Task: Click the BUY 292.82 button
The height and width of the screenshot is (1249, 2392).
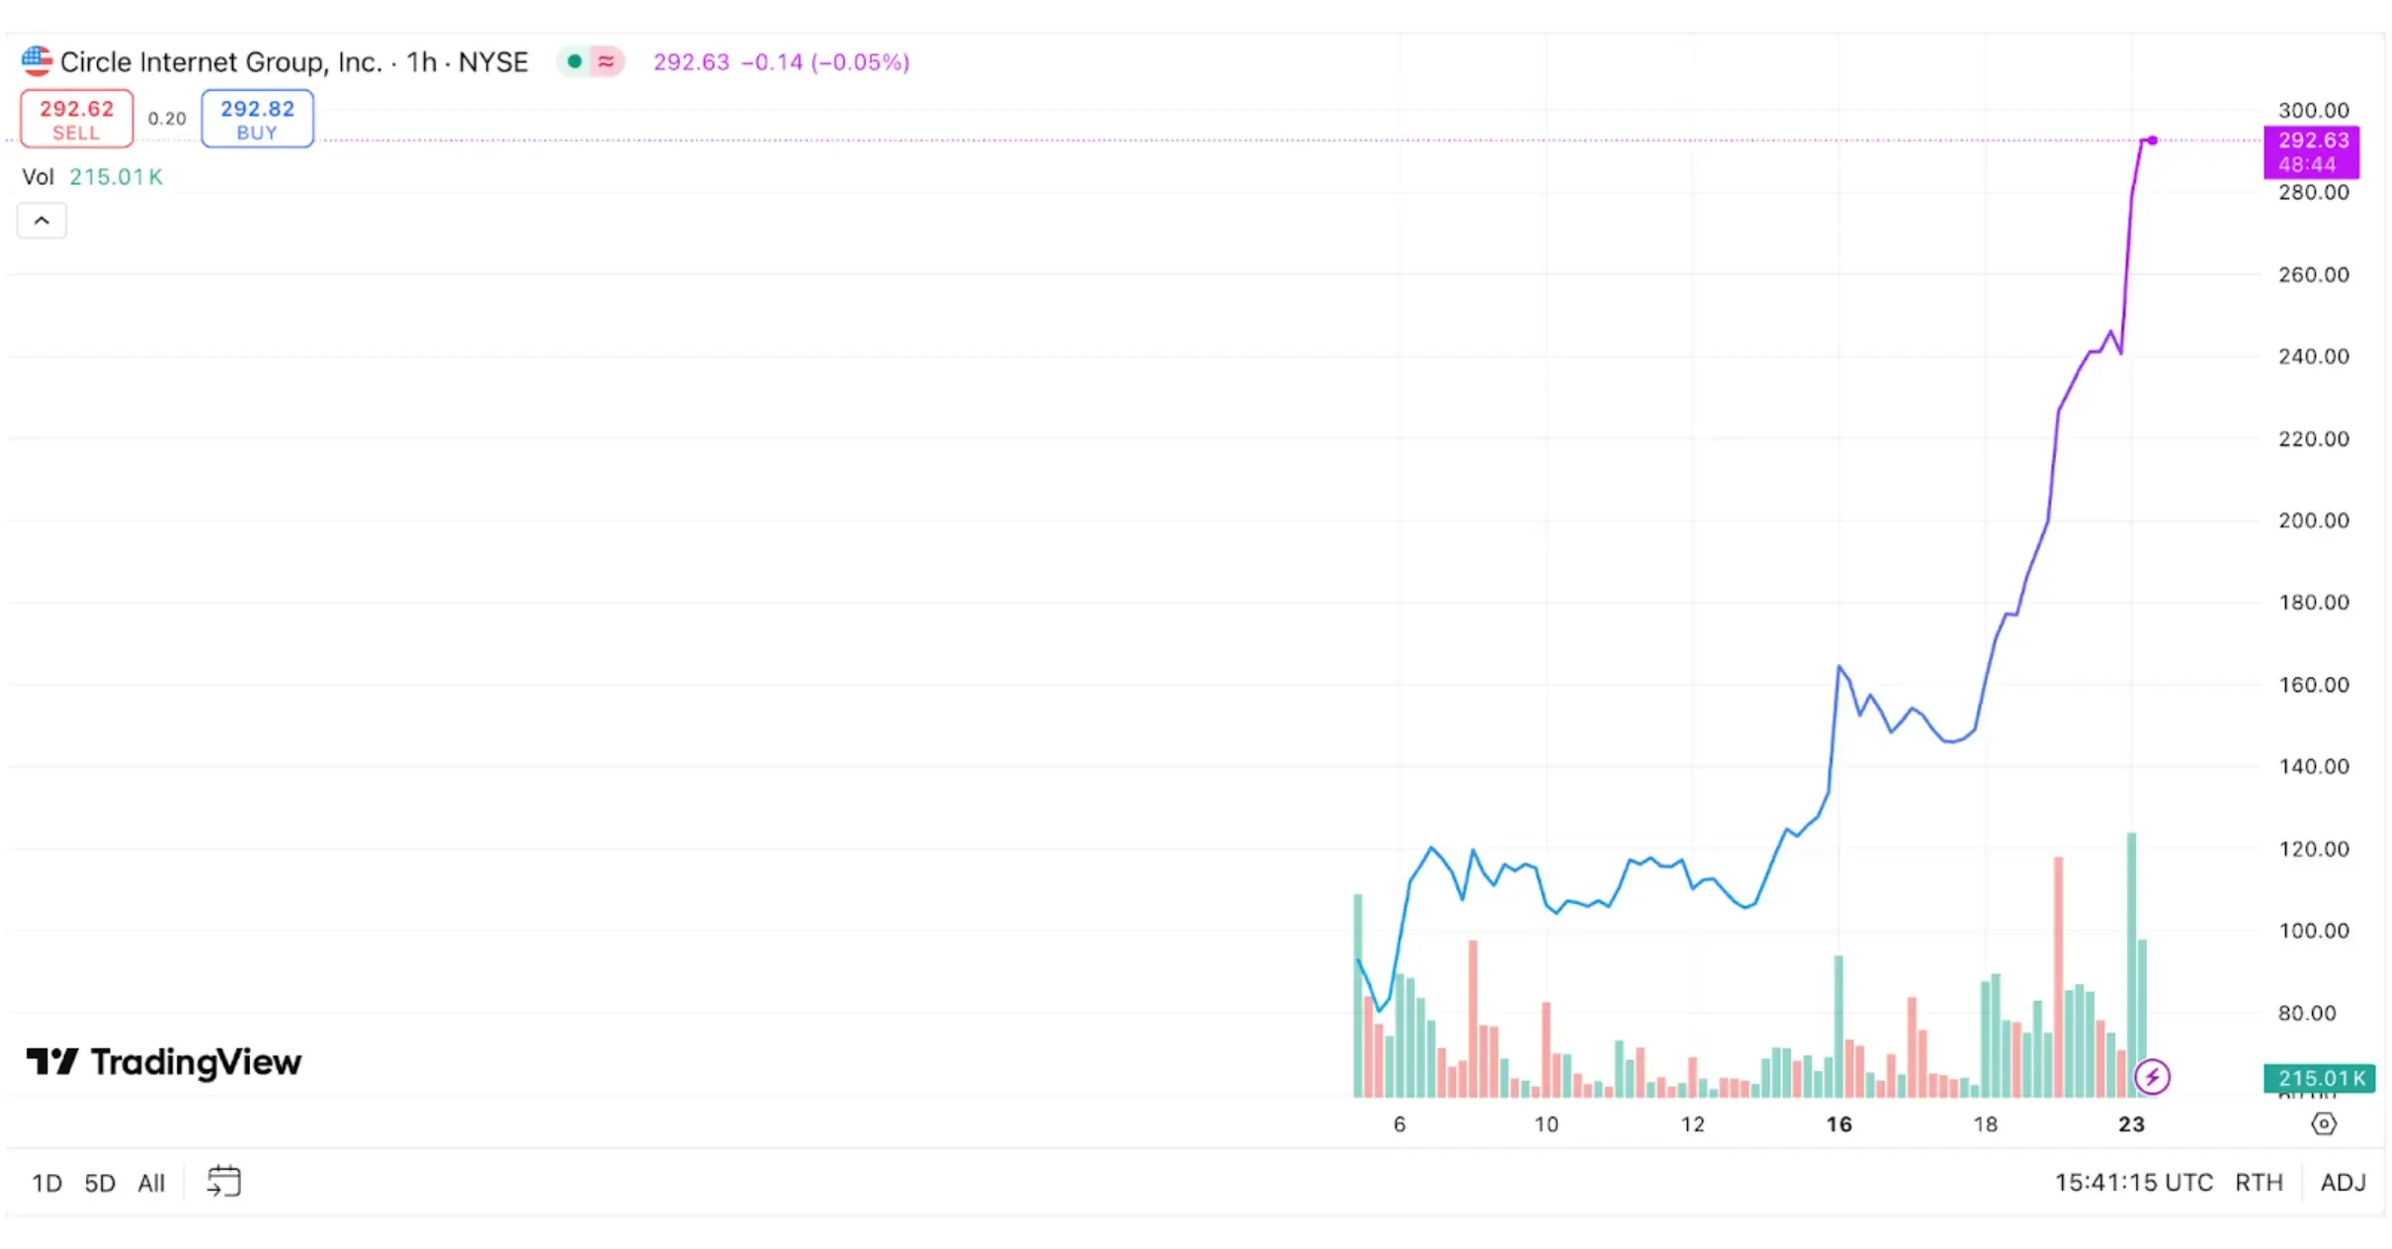Action: (x=257, y=118)
